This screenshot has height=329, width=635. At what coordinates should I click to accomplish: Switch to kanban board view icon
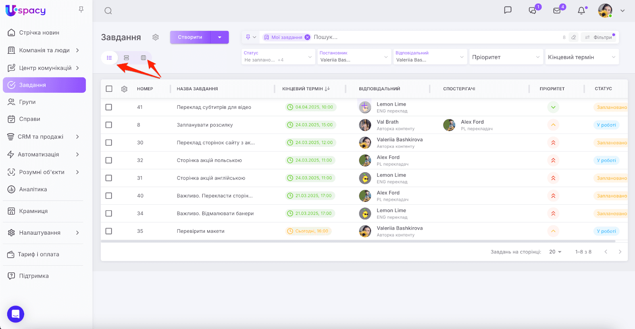pos(143,58)
